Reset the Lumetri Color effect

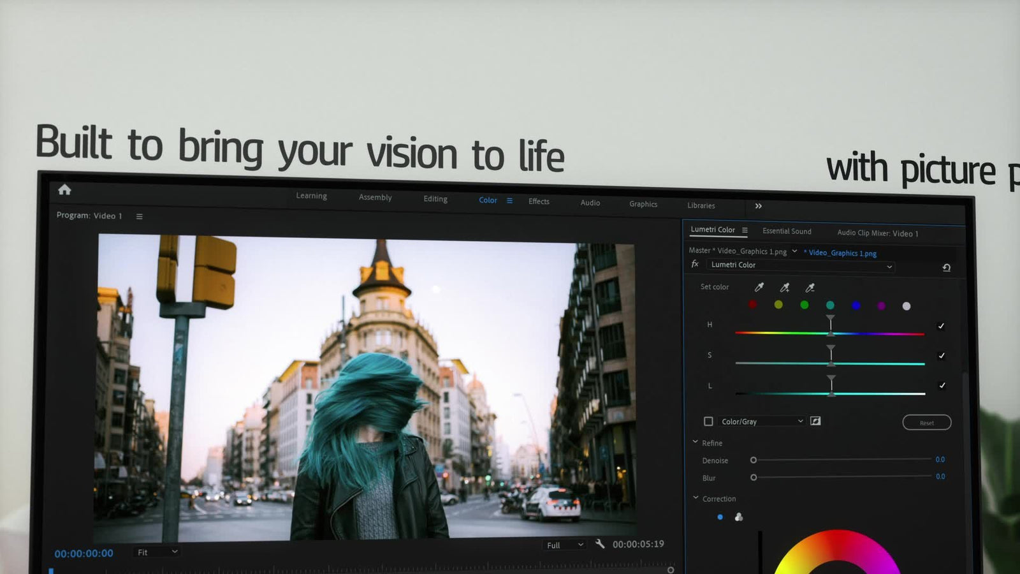[x=946, y=268]
